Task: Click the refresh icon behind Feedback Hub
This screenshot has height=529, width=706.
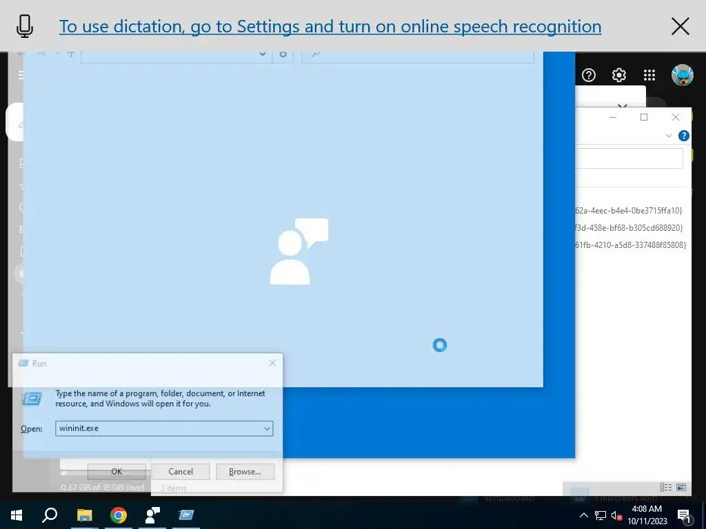Action: tap(283, 54)
